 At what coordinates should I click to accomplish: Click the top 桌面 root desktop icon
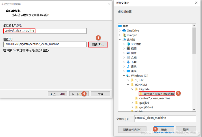tap(120, 26)
